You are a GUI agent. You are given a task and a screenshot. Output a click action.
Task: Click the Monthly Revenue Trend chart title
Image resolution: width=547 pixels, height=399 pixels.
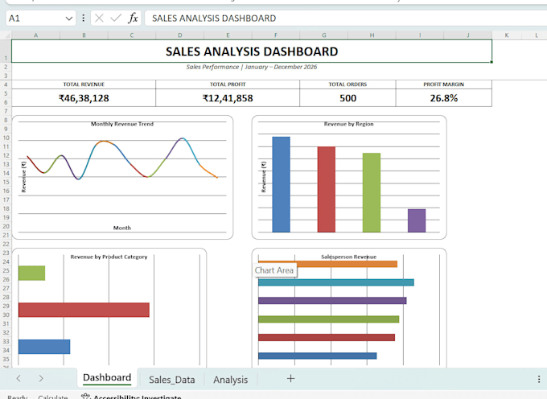(x=122, y=124)
